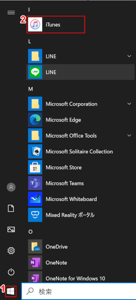Viewport: 136px width, 300px height.
Task: Select the "OneDrive" text label
Action: tap(57, 247)
